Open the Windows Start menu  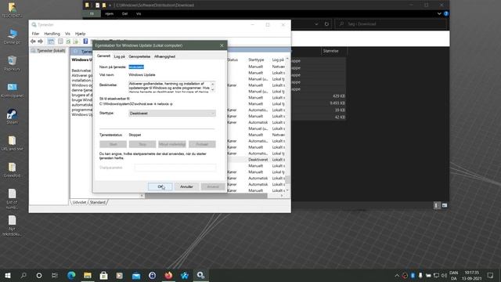pos(8,275)
